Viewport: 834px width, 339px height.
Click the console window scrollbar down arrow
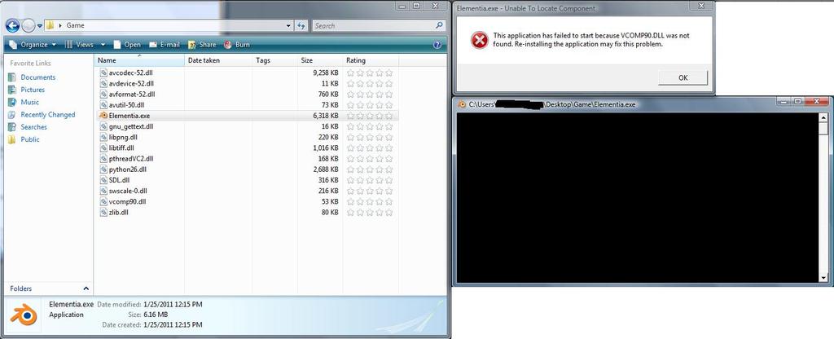tap(824, 277)
